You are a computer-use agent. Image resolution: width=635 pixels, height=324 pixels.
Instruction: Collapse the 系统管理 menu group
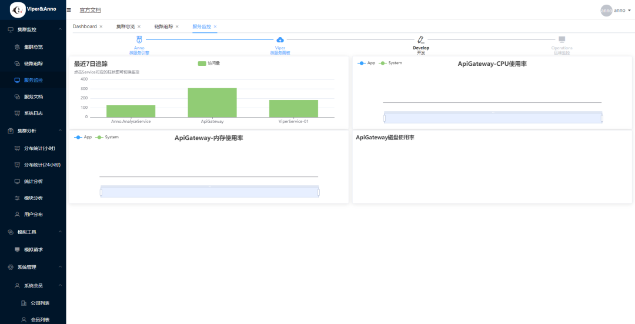(60, 268)
